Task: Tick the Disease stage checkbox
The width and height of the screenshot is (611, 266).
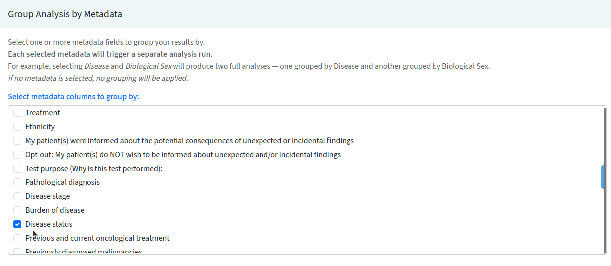Action: click(x=17, y=196)
